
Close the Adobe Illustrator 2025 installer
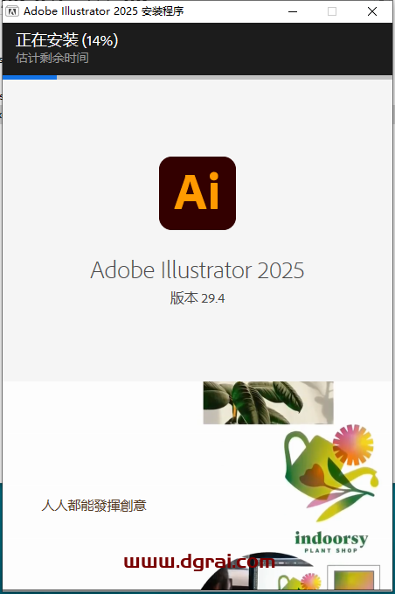[372, 11]
